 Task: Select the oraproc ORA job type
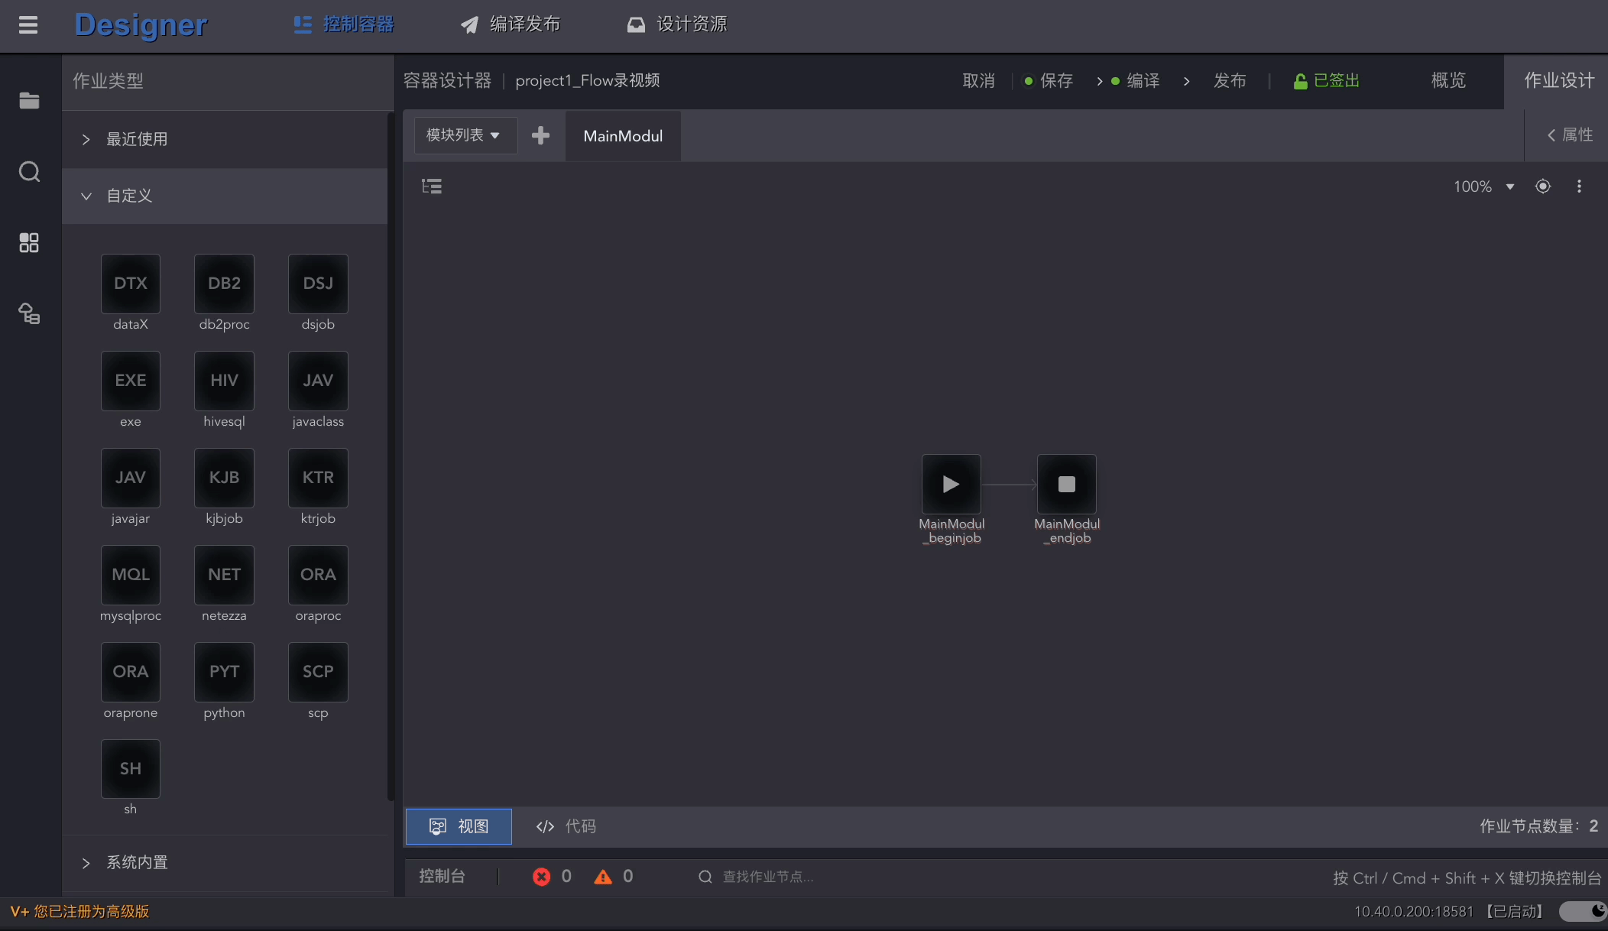(318, 575)
